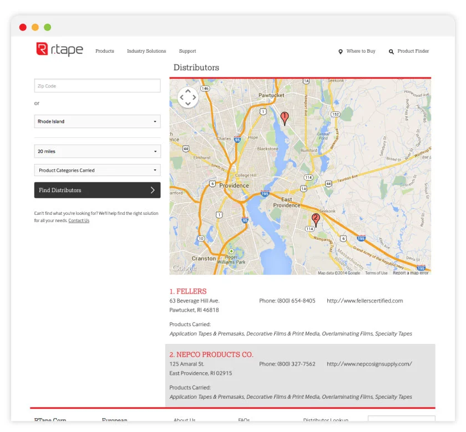The height and width of the screenshot is (432, 466).
Task: Open the Industry Solutions menu
Action: click(146, 51)
